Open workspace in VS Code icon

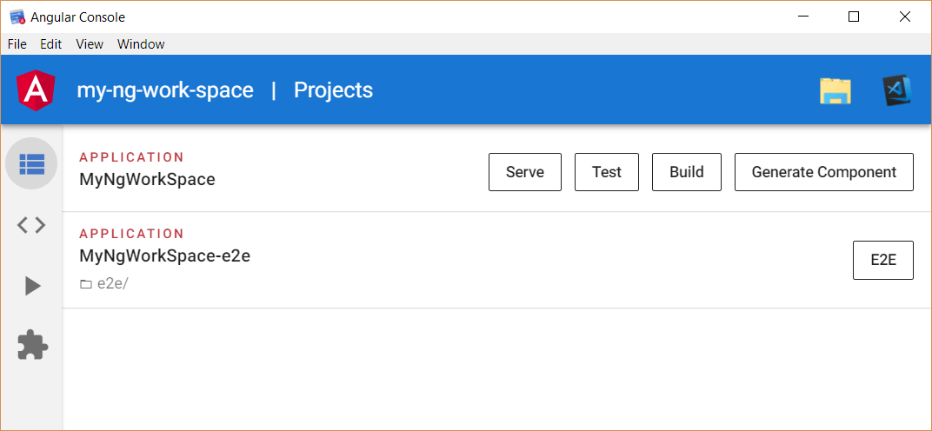coord(897,91)
